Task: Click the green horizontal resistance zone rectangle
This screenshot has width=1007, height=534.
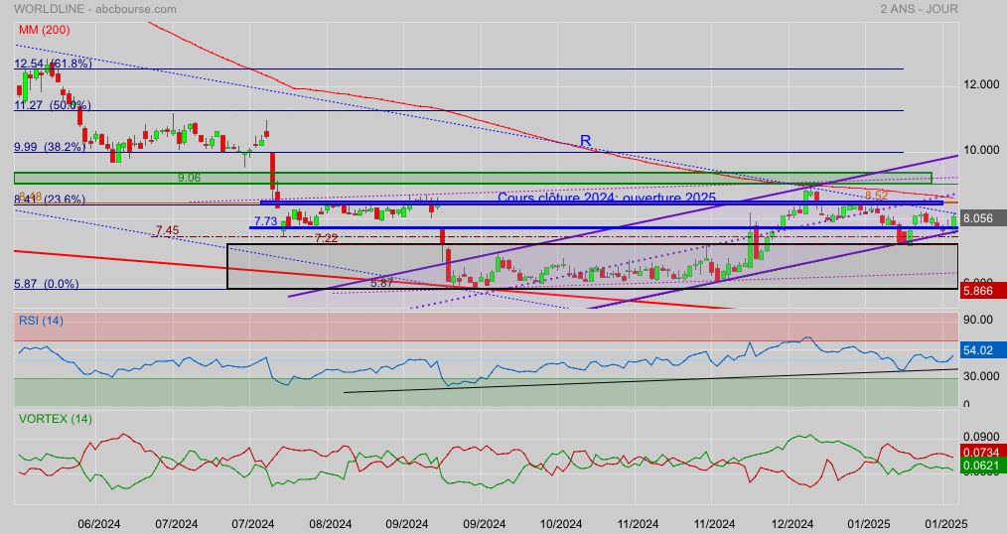Action: [x=473, y=178]
